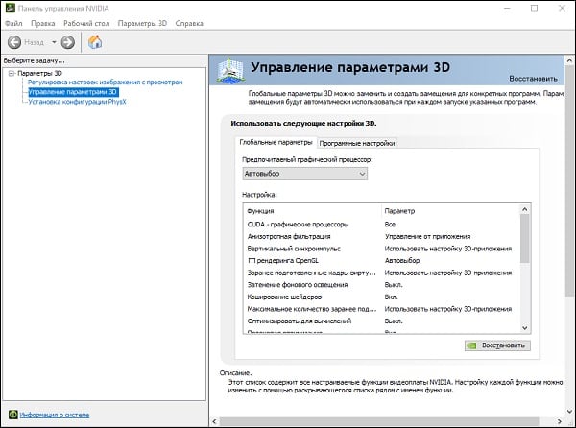
Task: Open the preferred GPU dropdown Автовыбор
Action: [x=304, y=174]
